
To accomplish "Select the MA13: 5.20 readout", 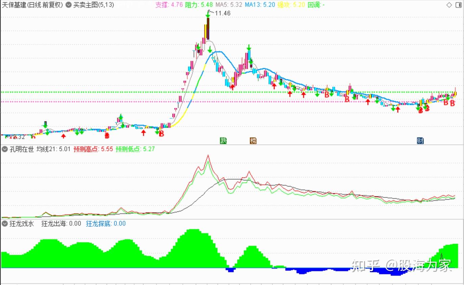I will (260, 5).
